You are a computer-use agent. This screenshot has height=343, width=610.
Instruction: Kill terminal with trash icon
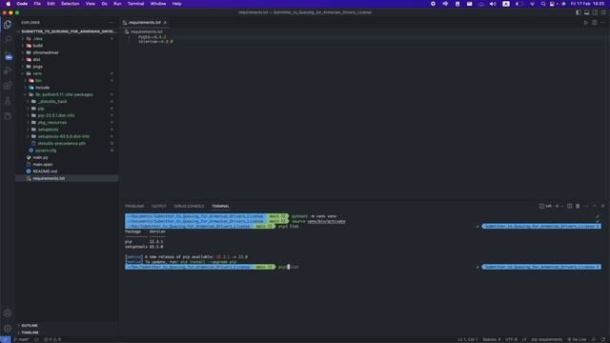click(x=578, y=206)
